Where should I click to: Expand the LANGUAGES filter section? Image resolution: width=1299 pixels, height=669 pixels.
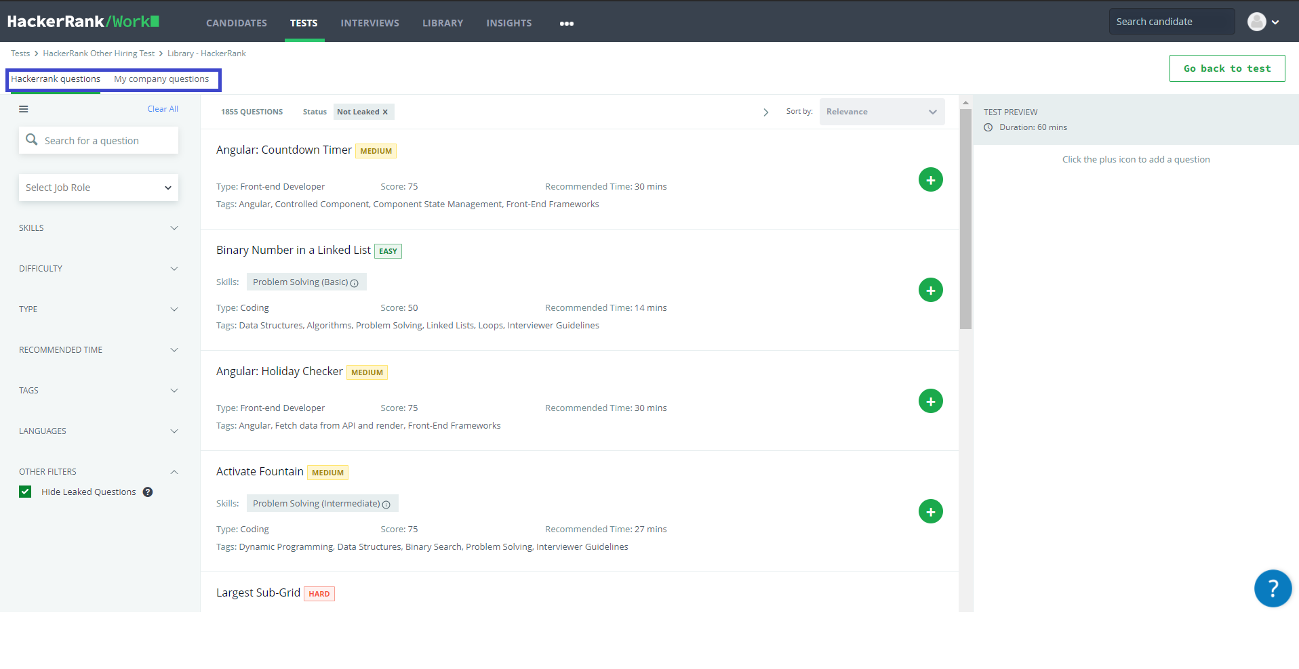coord(98,431)
